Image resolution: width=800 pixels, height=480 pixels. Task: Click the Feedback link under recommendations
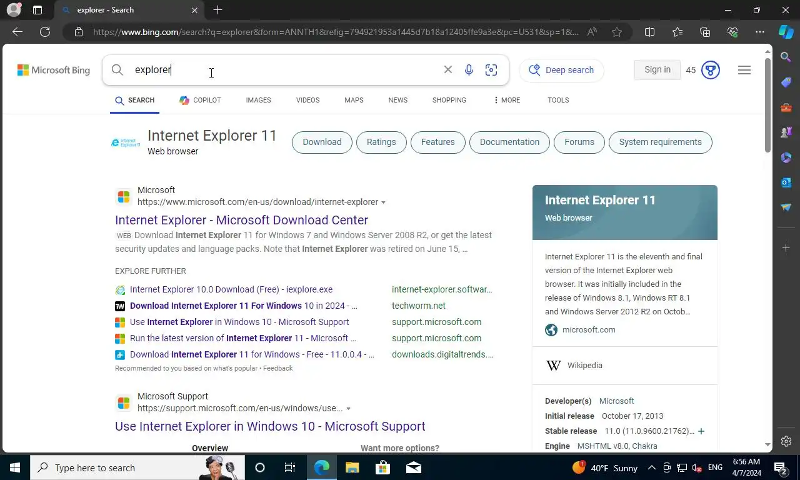pos(277,368)
